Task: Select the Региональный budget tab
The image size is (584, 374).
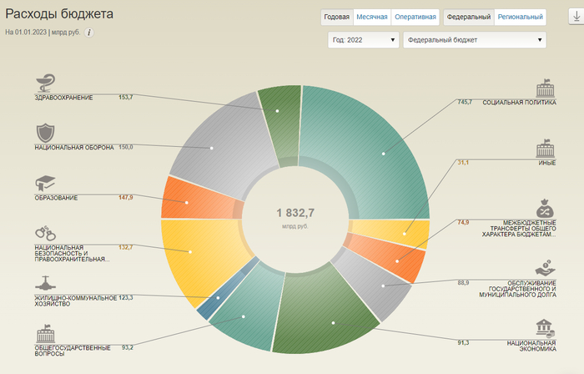Action: [x=521, y=18]
